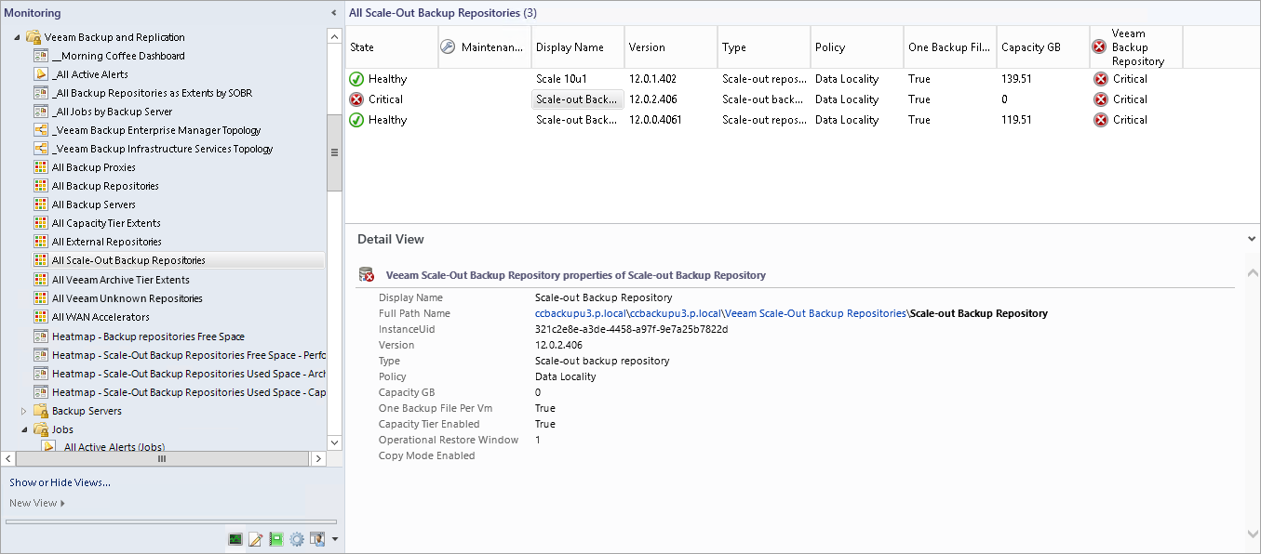This screenshot has width=1261, height=554.
Task: Open navigation buttons configuration dropdown arrow
Action: tap(334, 539)
